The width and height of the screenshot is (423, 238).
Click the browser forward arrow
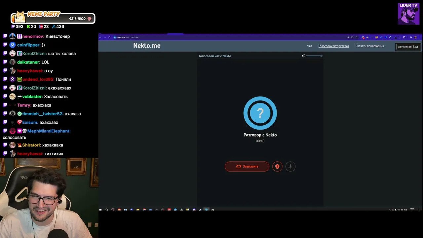(105, 37)
